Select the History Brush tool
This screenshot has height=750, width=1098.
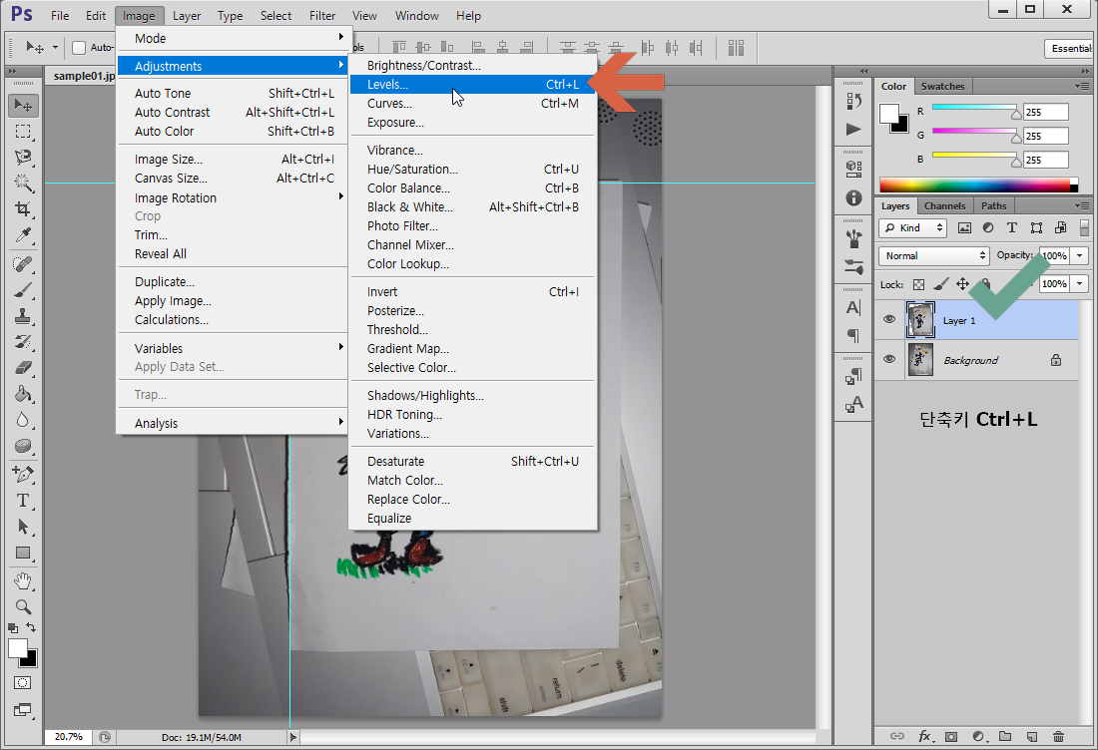(x=23, y=342)
